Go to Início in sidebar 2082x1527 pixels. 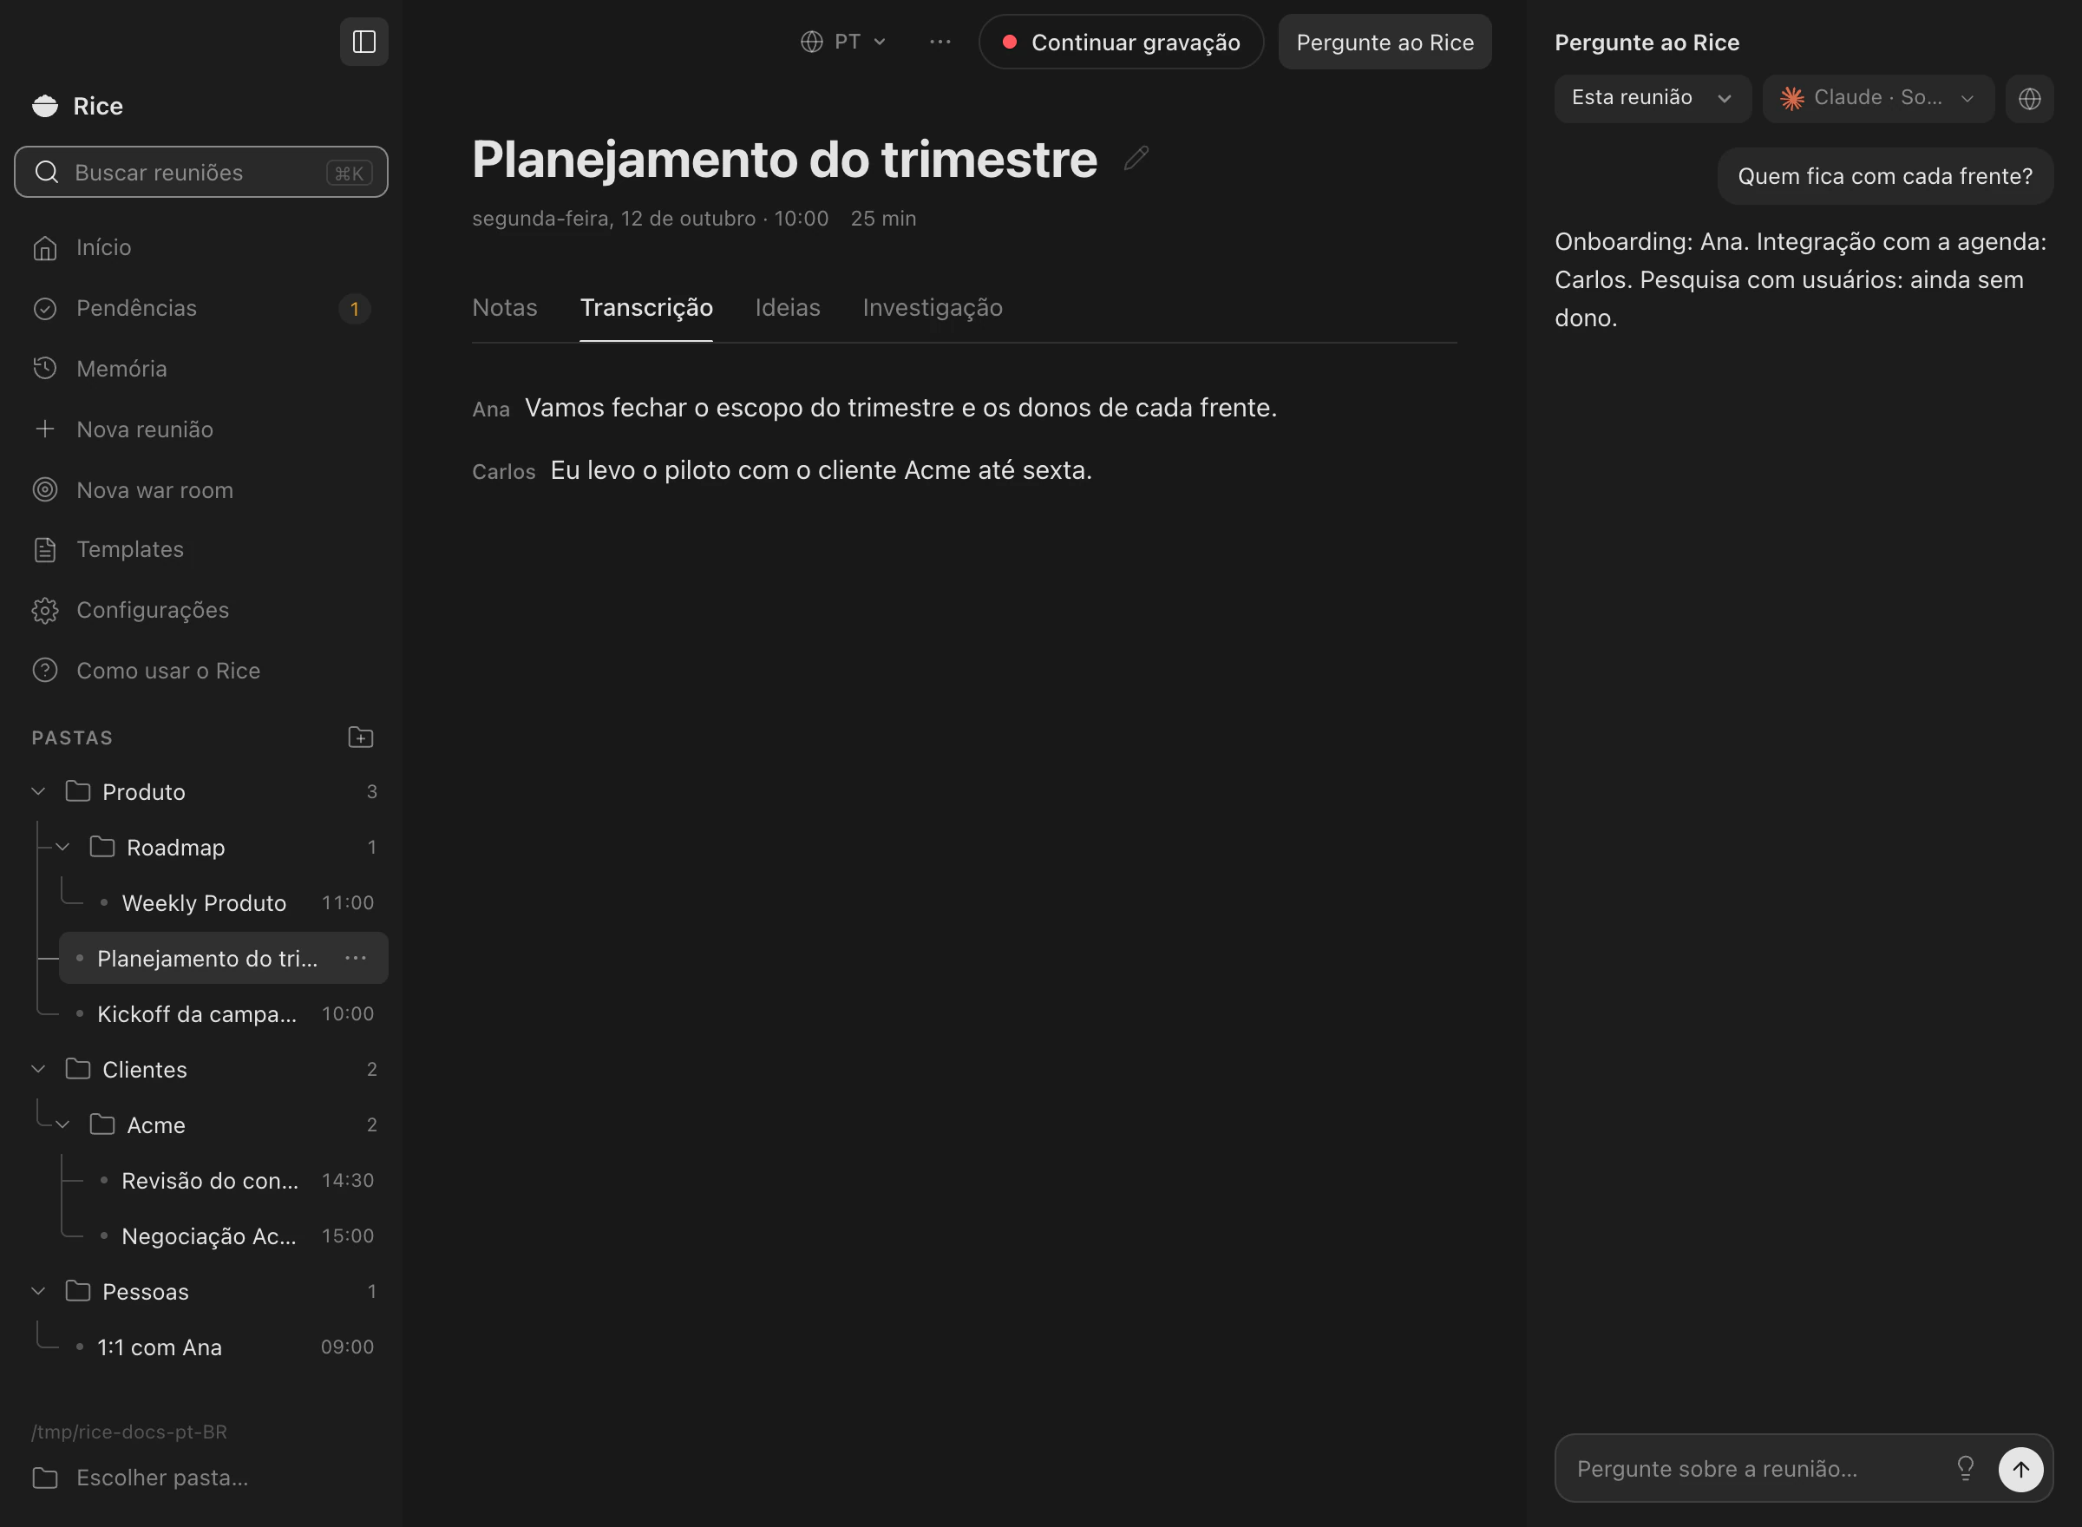tap(200, 246)
